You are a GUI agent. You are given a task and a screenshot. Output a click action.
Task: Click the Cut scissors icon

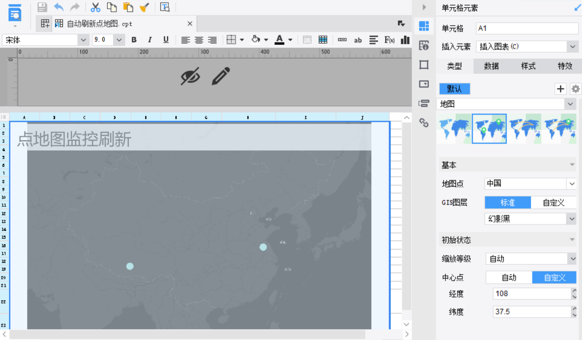coord(95,7)
